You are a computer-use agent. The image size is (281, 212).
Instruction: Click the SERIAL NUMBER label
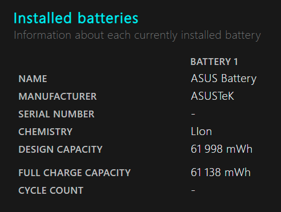coord(57,114)
